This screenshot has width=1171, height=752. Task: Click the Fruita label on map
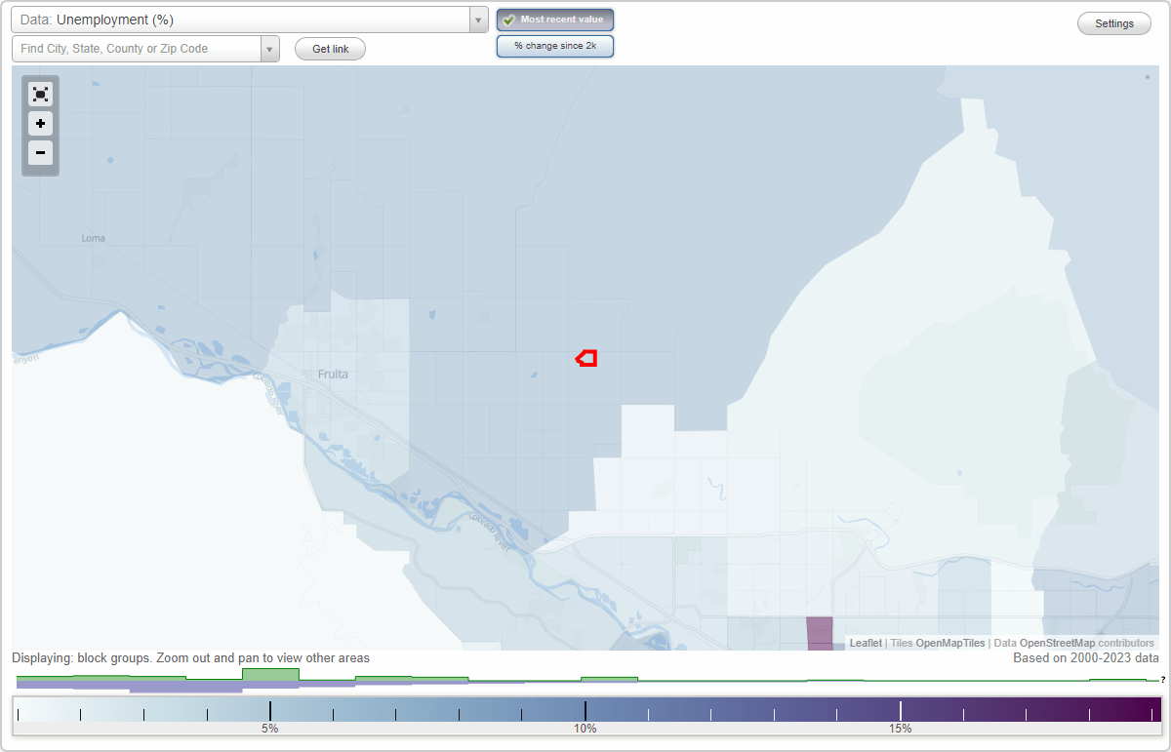[x=333, y=374]
